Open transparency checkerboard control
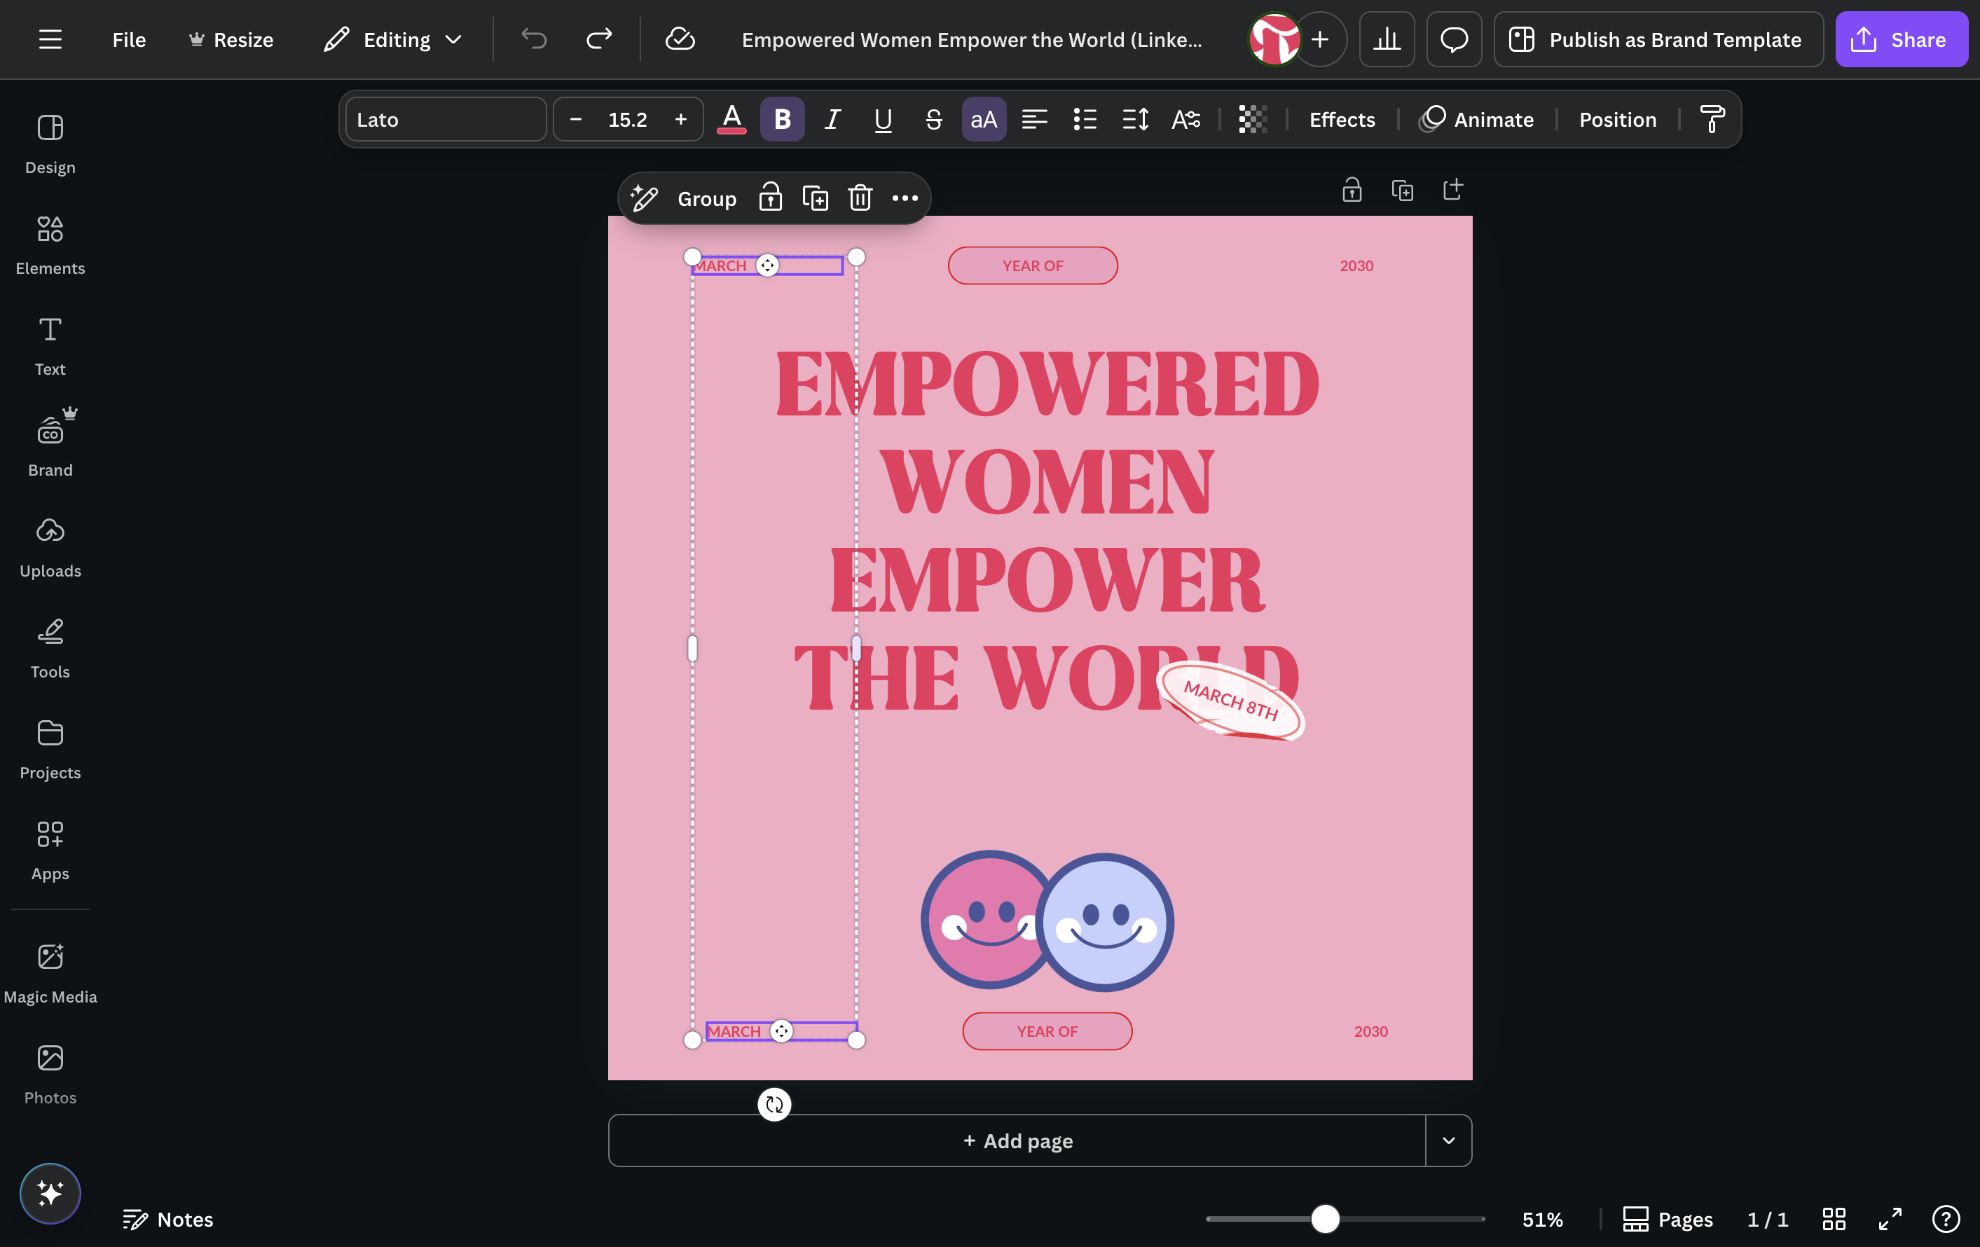1980x1247 pixels. 1252,120
